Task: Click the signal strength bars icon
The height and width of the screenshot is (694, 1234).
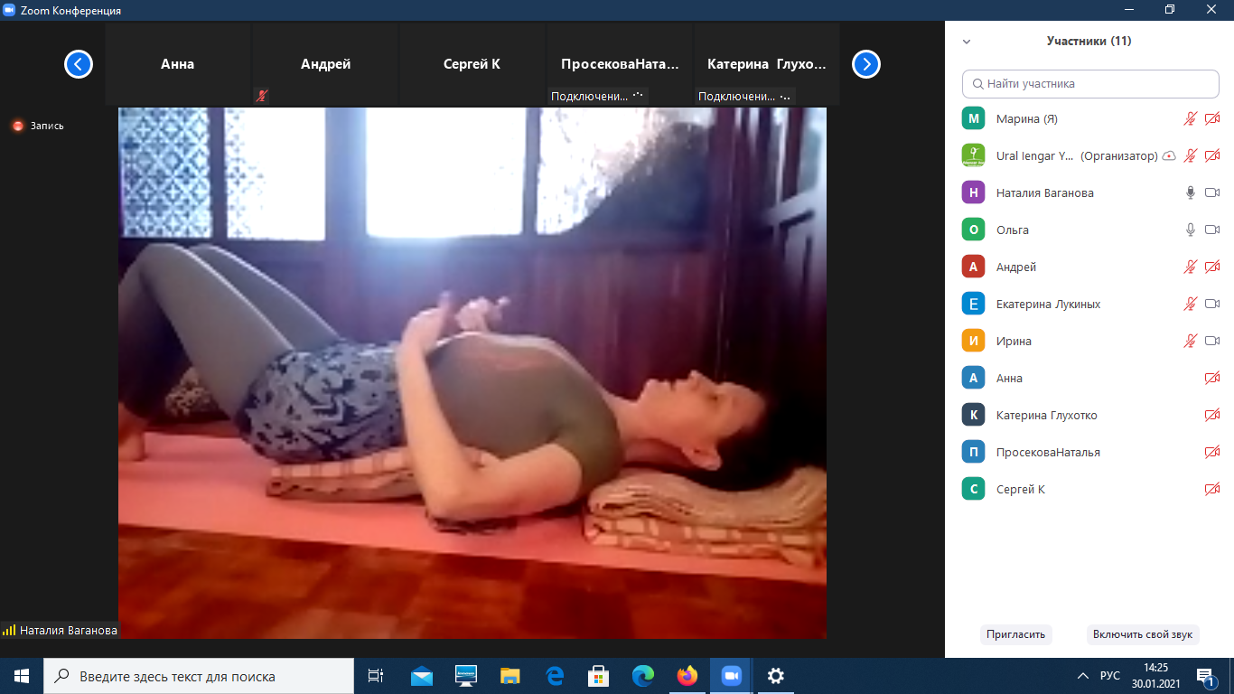Action: pyautogui.click(x=10, y=631)
